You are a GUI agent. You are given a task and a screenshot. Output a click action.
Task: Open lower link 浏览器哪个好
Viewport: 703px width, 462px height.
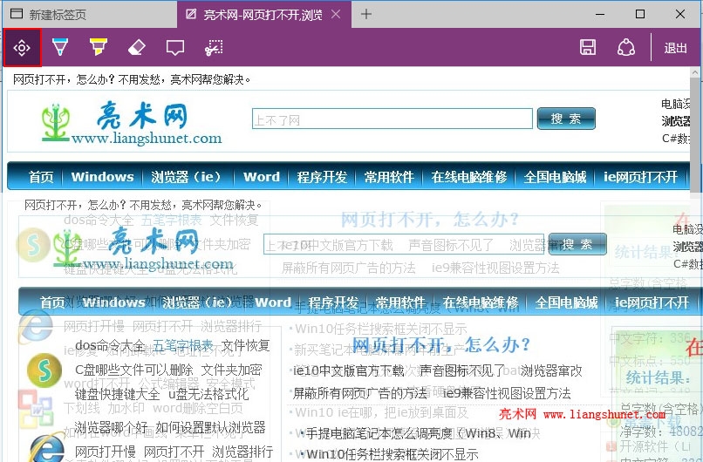coord(111,427)
